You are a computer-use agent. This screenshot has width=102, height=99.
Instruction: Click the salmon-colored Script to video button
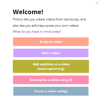[51, 42]
